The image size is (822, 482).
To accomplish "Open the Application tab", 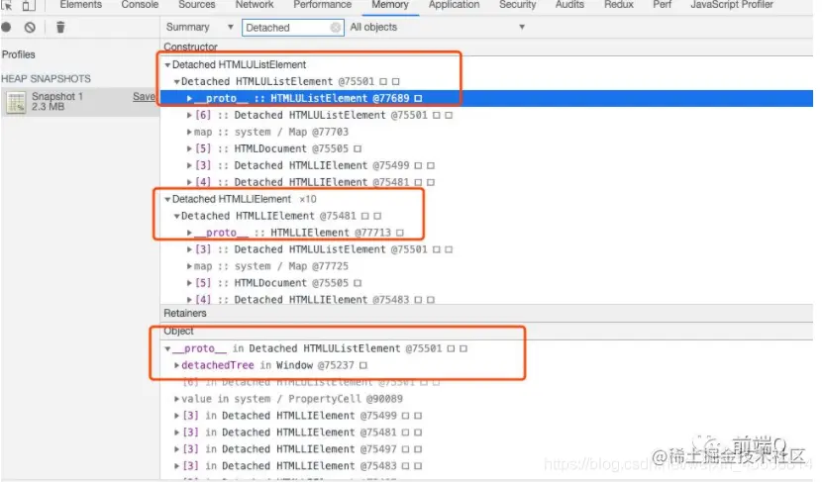I will pos(454,5).
